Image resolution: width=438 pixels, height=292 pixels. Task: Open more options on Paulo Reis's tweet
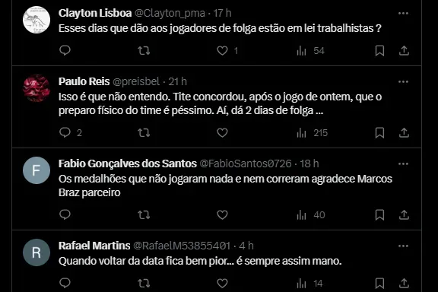[403, 81]
